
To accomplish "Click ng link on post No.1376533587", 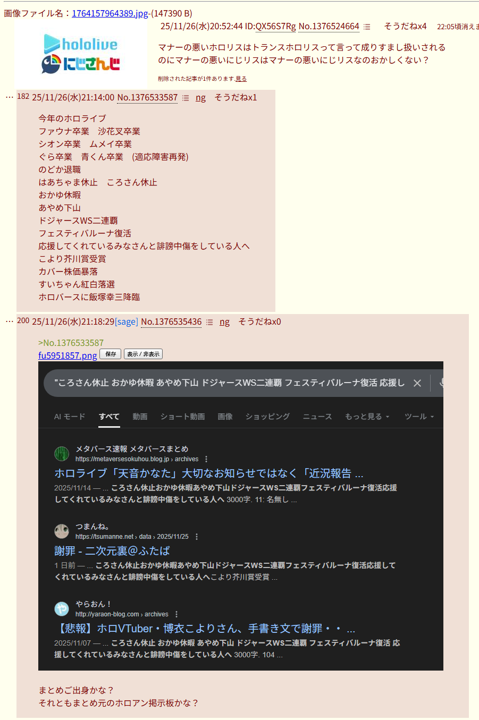I will click(200, 98).
